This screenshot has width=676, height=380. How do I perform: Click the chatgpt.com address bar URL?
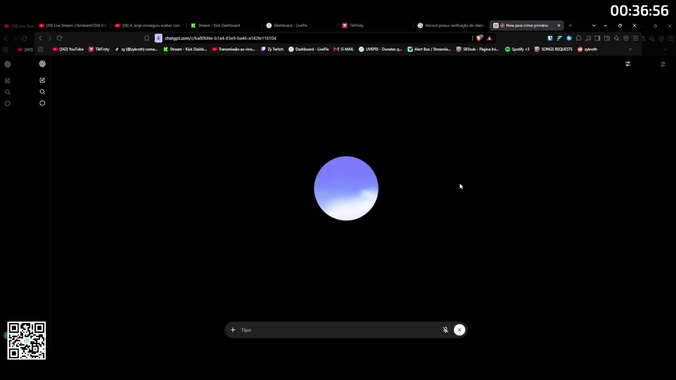coord(220,38)
